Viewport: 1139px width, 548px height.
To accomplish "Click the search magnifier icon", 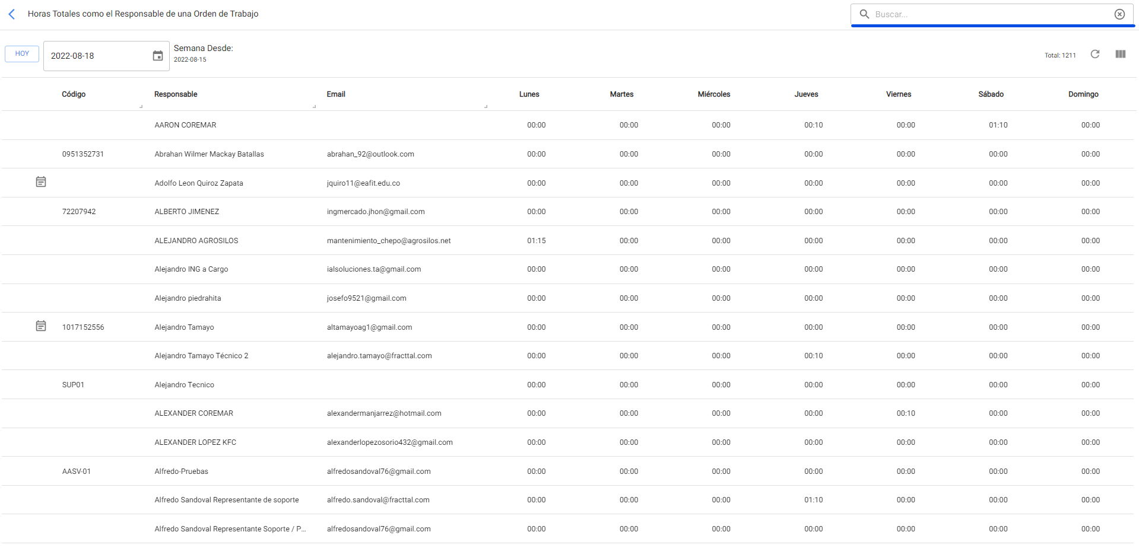I will pyautogui.click(x=864, y=14).
